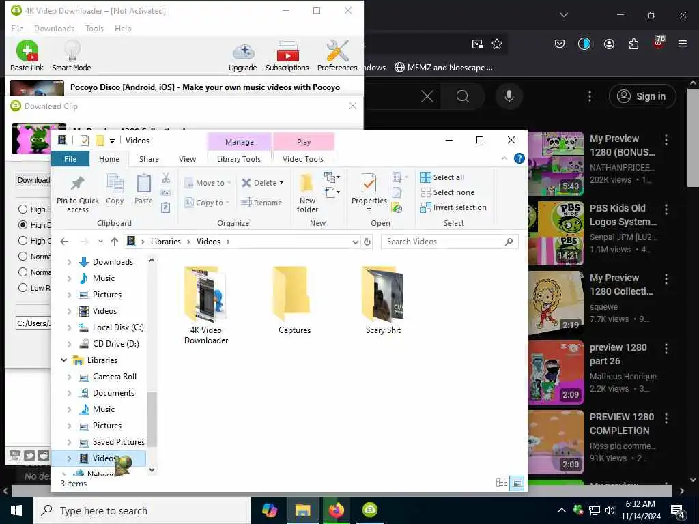Select the second Normal quality radio option

pyautogui.click(x=23, y=272)
